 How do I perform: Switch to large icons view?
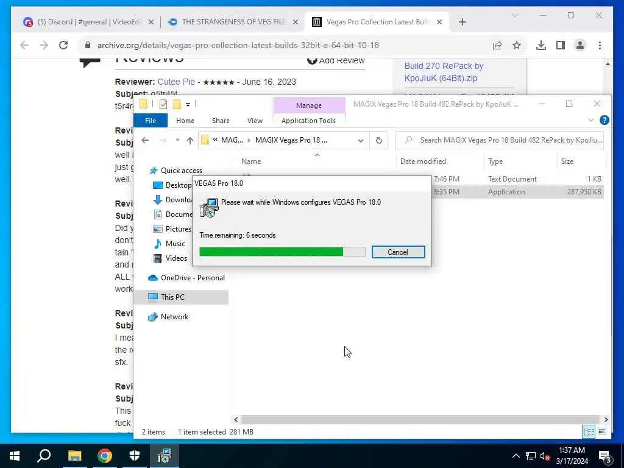coord(601,431)
